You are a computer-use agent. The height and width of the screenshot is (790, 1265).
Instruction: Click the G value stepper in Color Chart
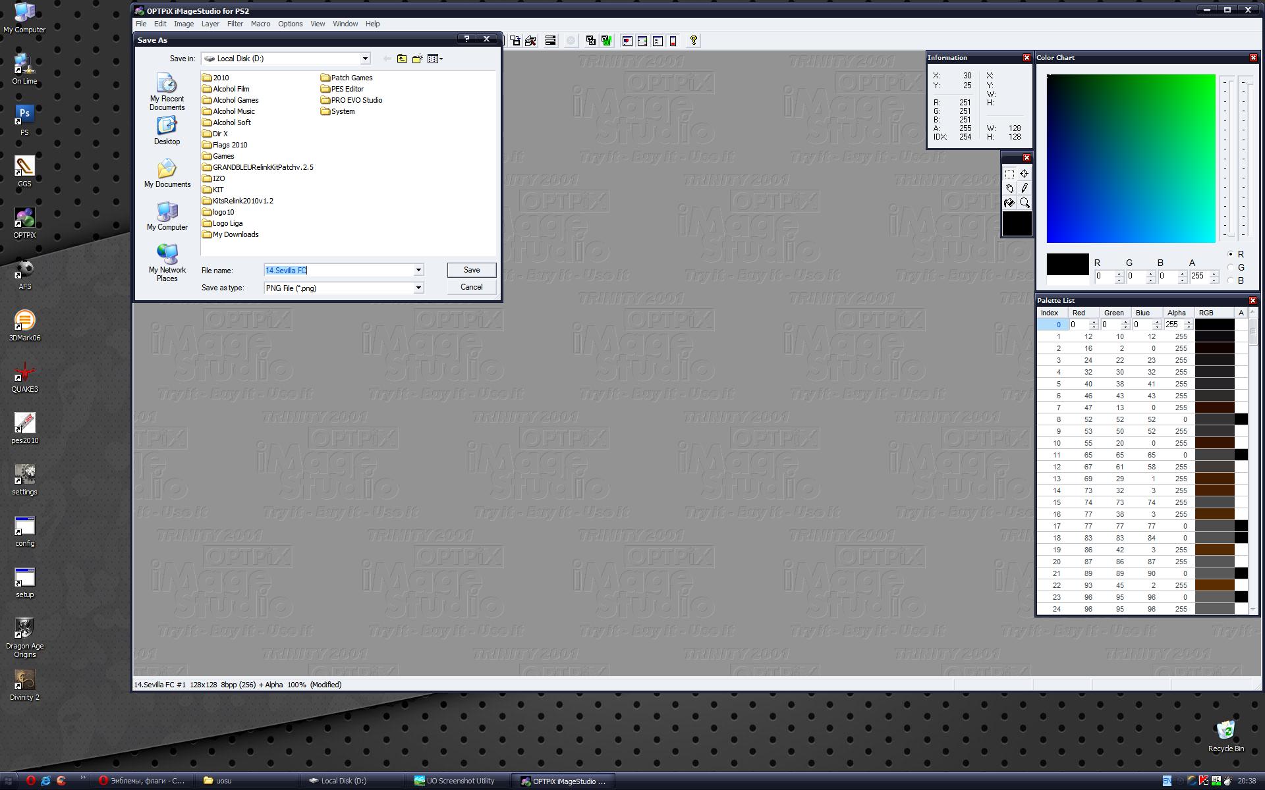(x=1150, y=276)
